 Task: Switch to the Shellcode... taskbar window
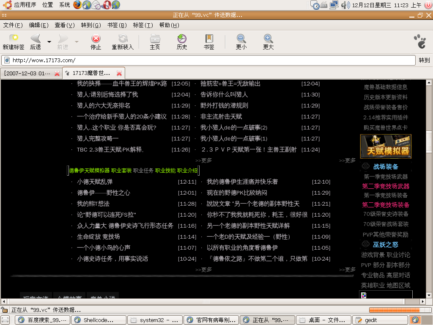(x=99, y=320)
